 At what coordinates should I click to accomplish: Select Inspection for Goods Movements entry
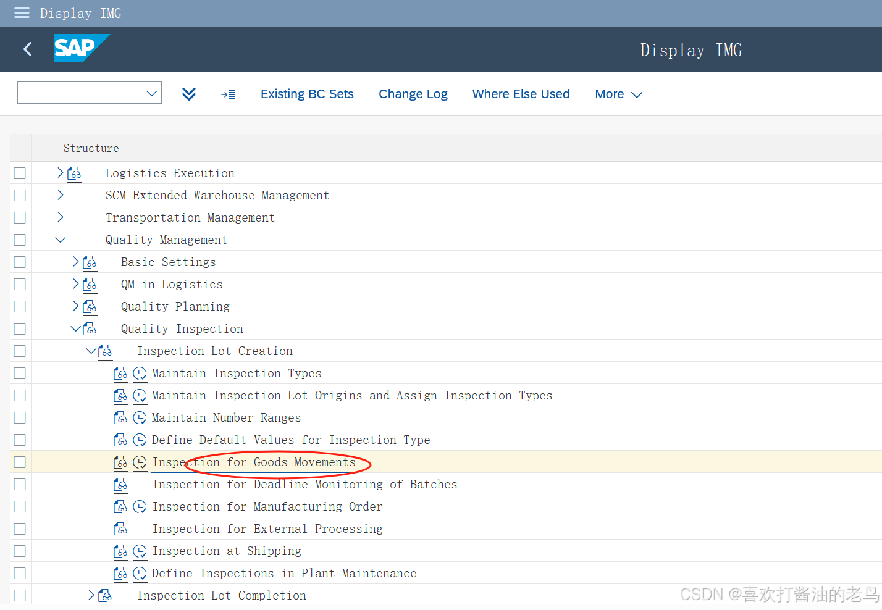254,462
